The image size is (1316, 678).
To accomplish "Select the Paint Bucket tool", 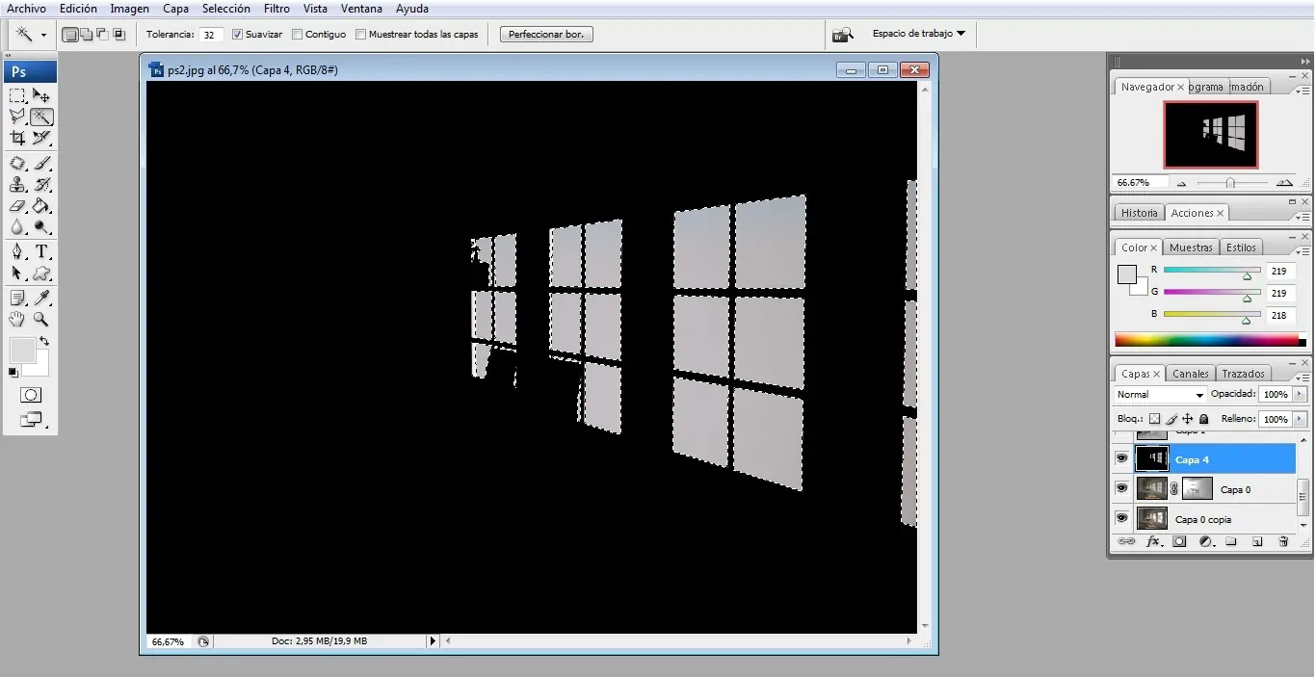I will click(41, 206).
